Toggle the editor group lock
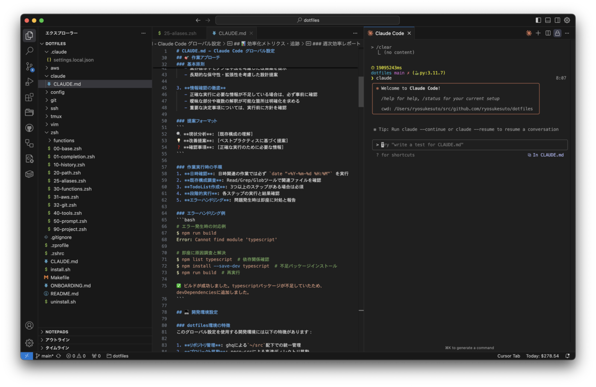The width and height of the screenshot is (596, 387). pyautogui.click(x=557, y=33)
